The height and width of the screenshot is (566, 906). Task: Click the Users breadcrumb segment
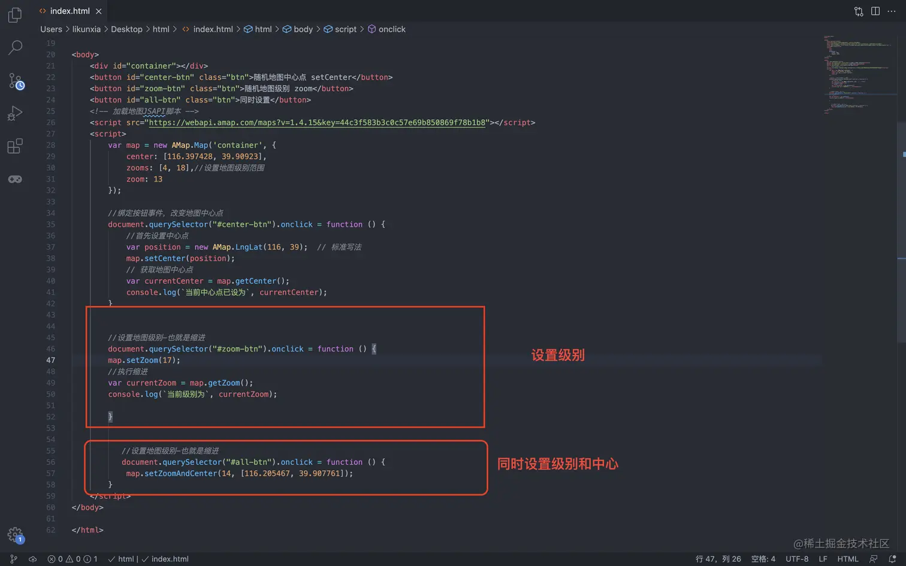coord(51,29)
